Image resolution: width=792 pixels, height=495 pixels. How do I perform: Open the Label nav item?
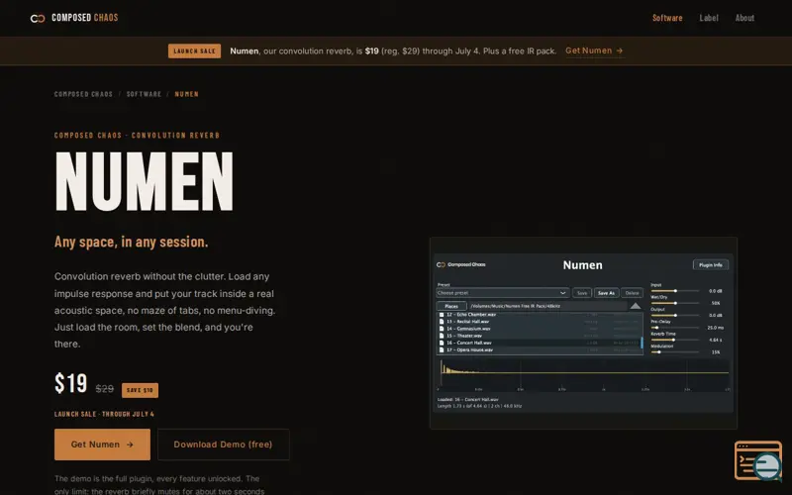(x=709, y=18)
